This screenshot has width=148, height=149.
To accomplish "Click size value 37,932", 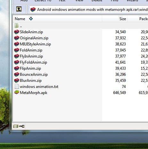I will tap(120, 38).
